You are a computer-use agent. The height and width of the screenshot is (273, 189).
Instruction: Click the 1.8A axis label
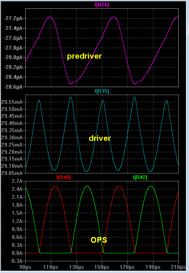[x=17, y=205]
